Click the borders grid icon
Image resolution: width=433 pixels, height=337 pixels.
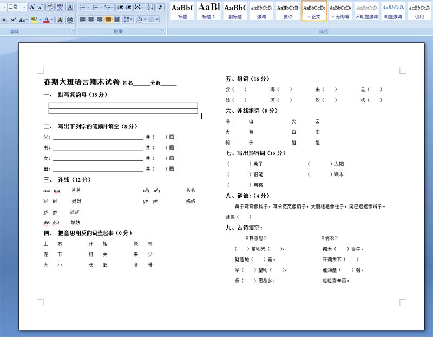tap(152, 20)
